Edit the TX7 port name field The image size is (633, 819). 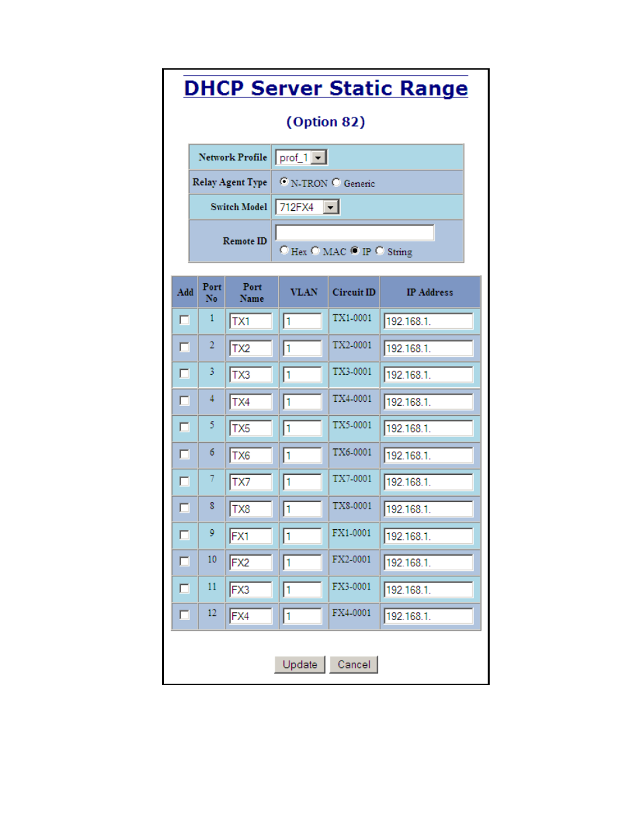251,482
